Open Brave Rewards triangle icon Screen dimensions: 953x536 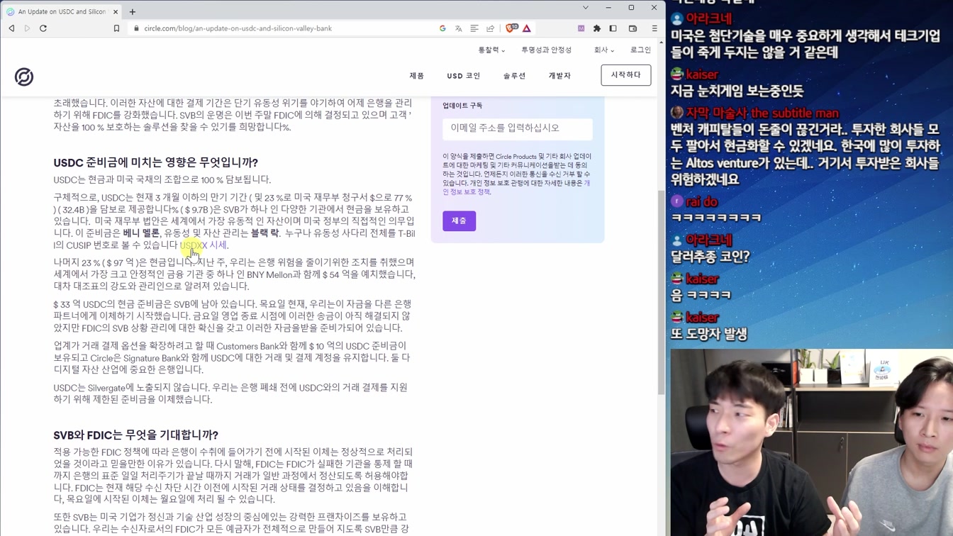527,28
